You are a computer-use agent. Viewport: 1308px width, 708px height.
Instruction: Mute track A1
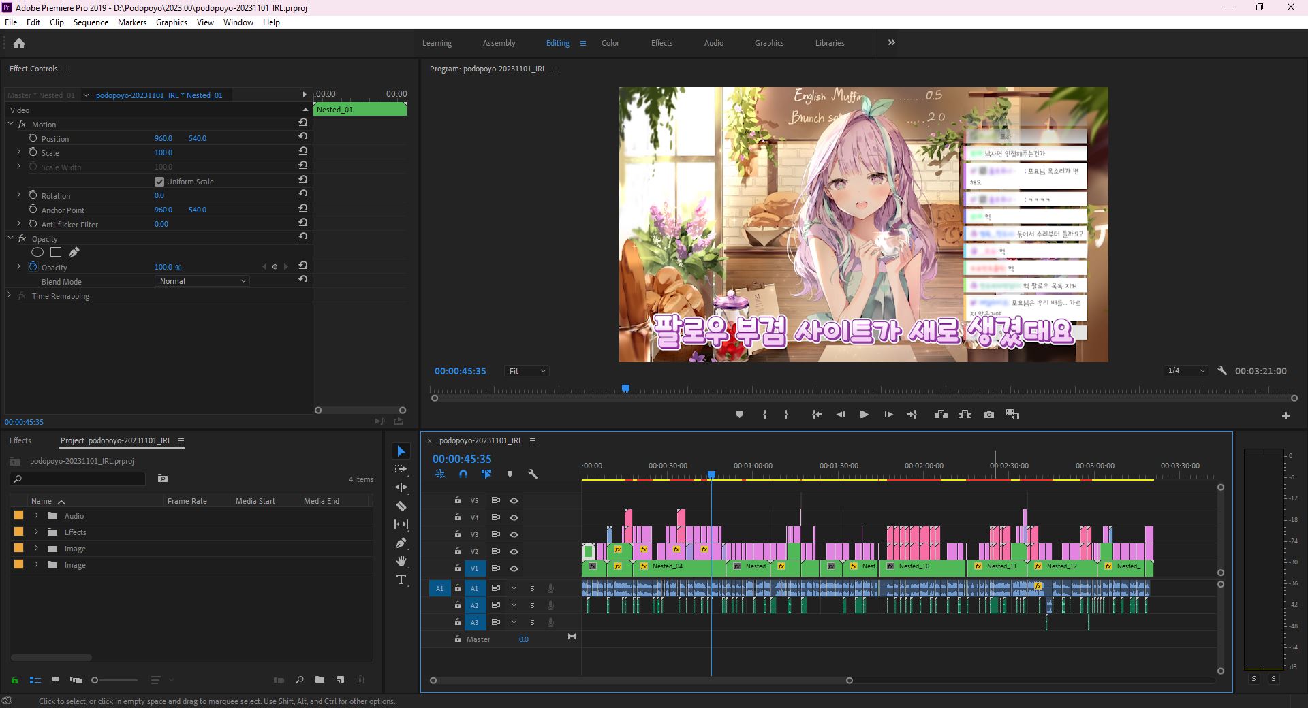coord(514,588)
